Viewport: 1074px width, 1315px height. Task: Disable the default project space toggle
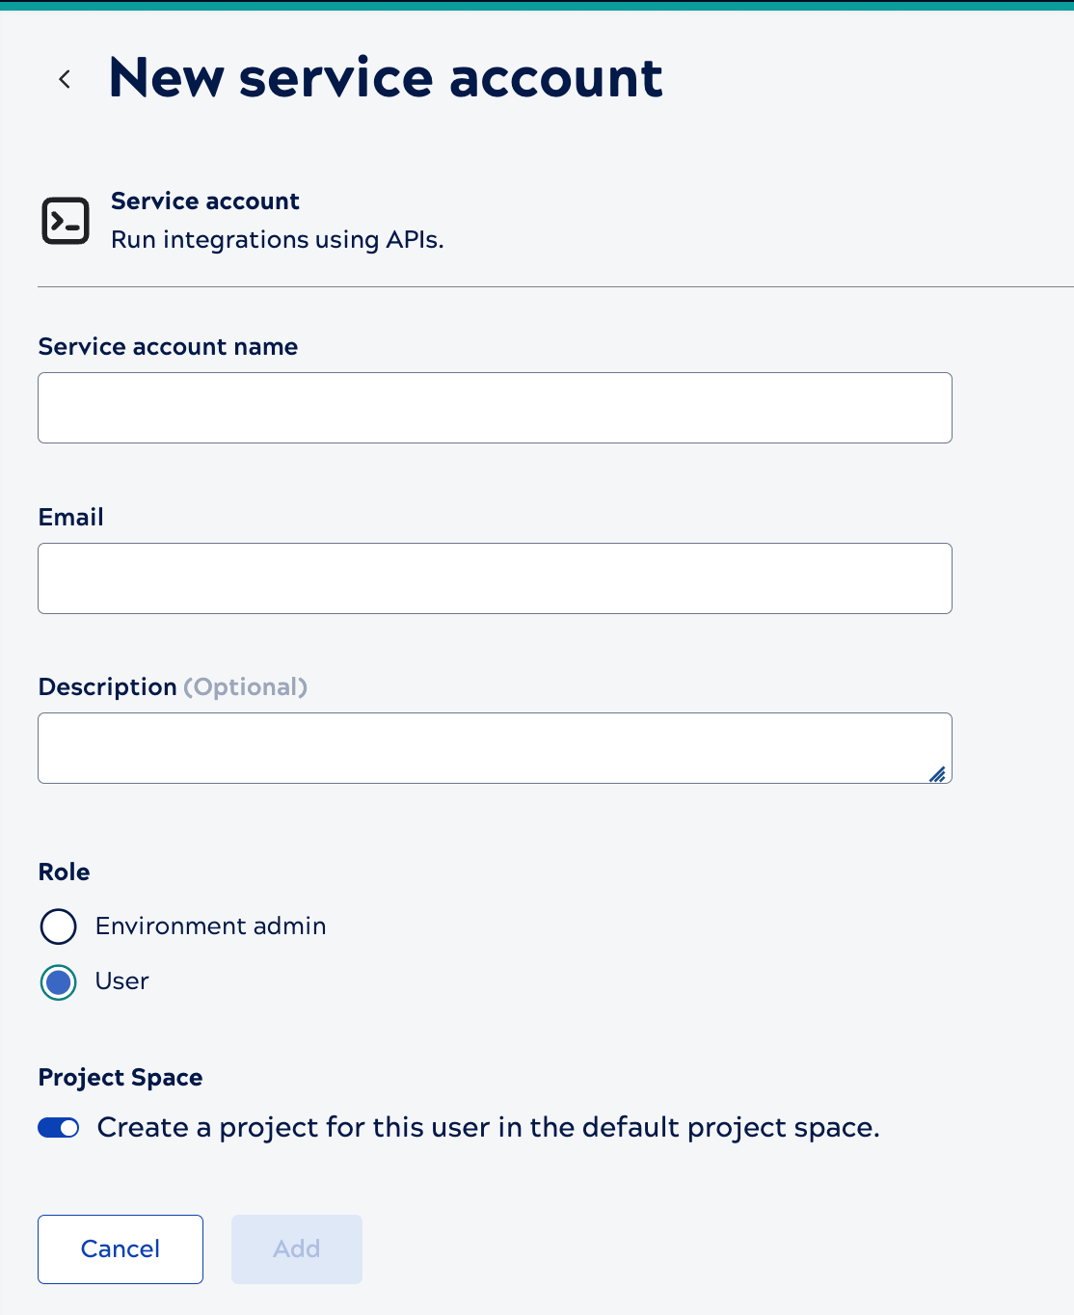click(58, 1127)
